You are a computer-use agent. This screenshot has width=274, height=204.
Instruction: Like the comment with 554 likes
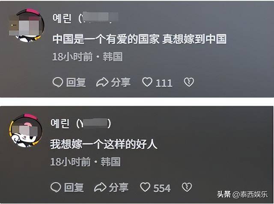(145, 187)
